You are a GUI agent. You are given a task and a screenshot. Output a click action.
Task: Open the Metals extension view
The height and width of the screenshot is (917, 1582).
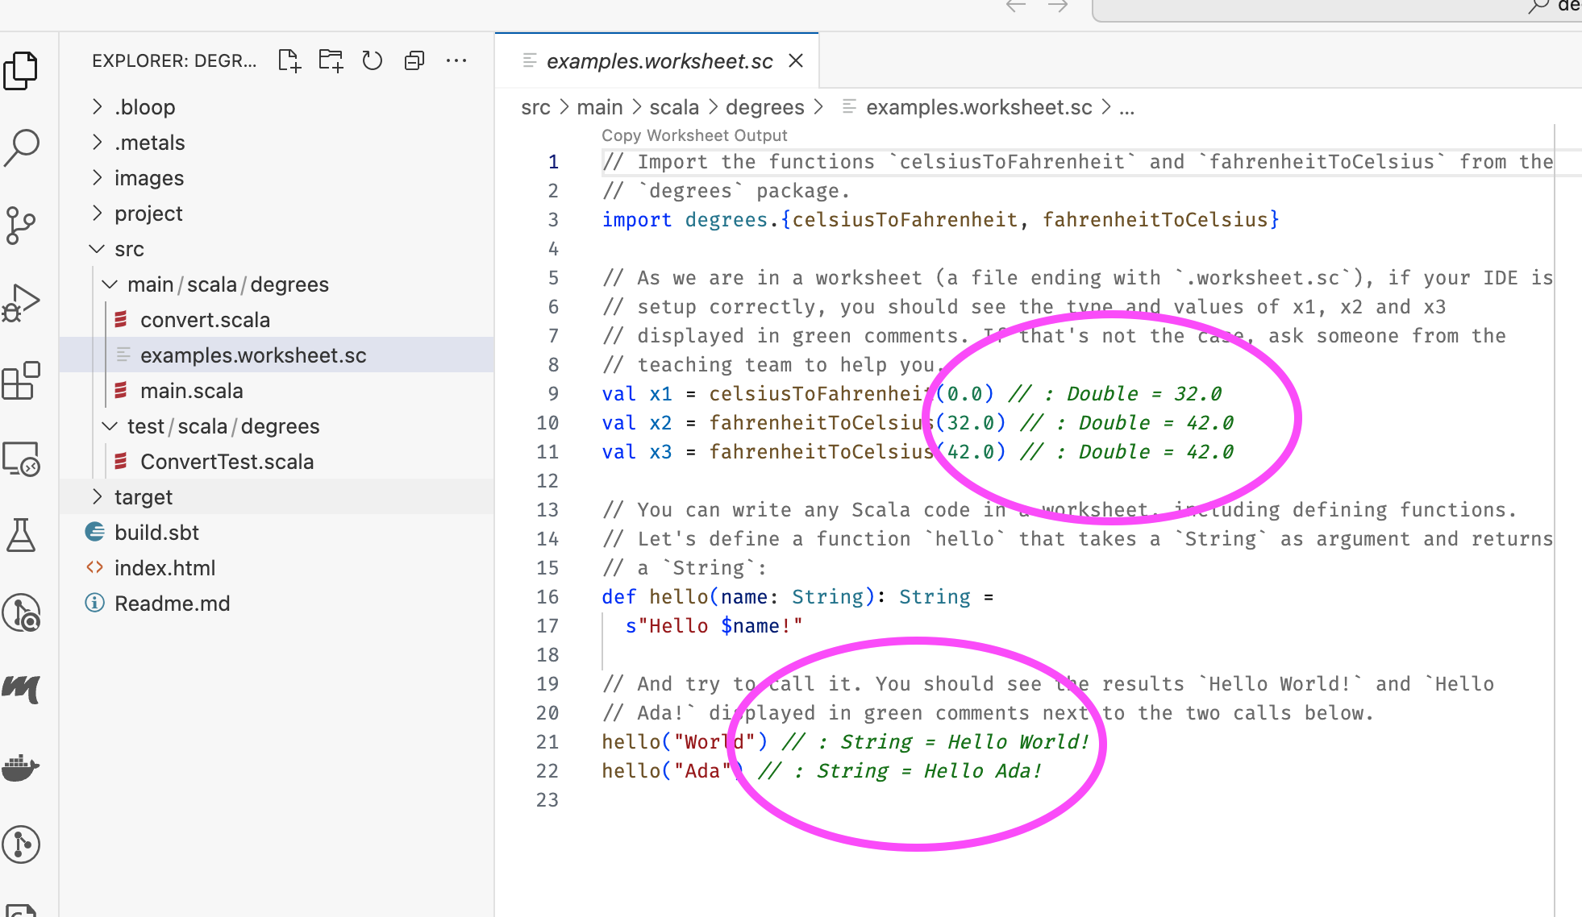21,690
